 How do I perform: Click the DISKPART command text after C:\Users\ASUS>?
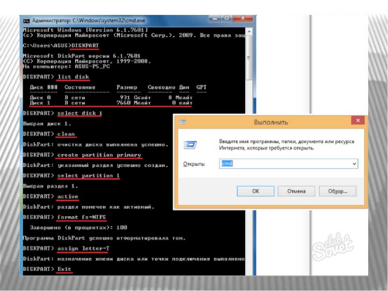(85, 46)
